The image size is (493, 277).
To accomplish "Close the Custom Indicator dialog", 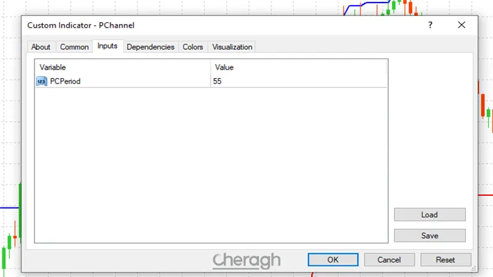I will (462, 25).
